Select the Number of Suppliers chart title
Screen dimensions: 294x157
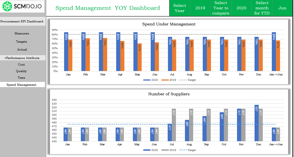(169, 94)
